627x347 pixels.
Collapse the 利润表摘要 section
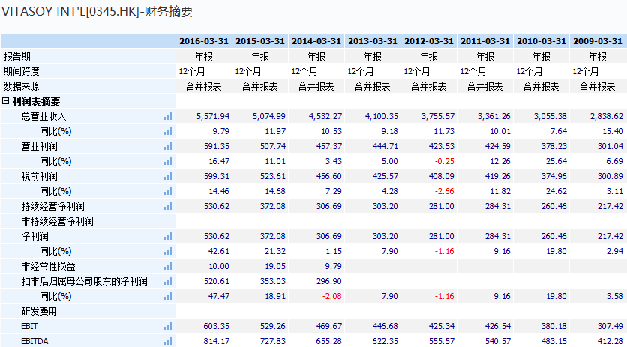tap(5, 101)
